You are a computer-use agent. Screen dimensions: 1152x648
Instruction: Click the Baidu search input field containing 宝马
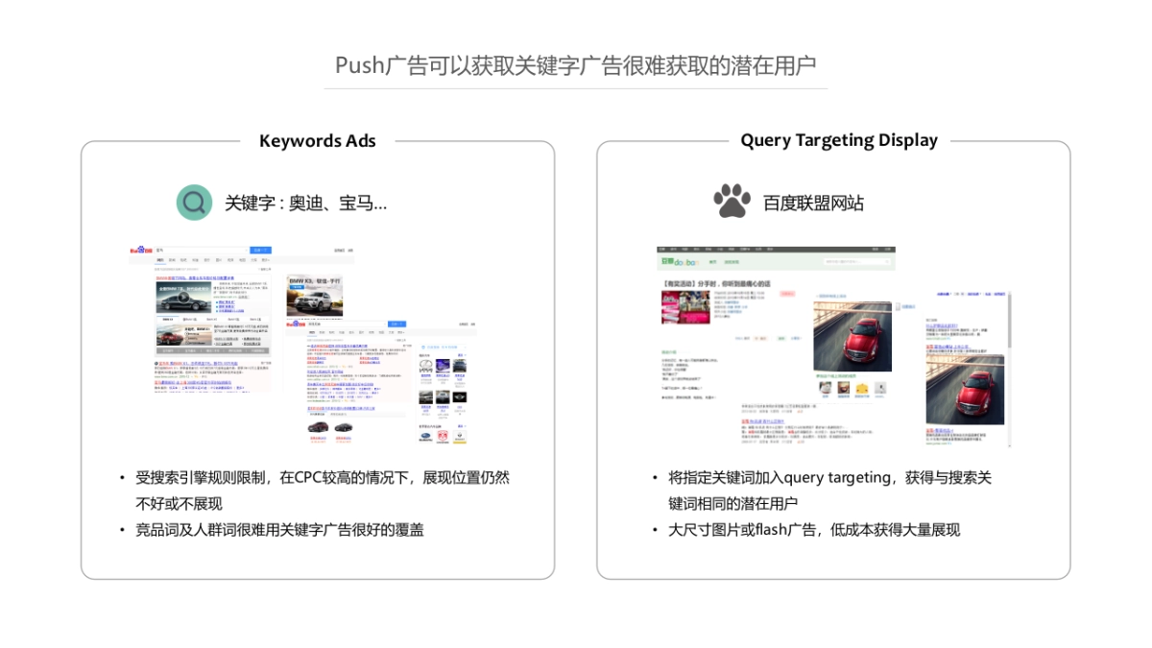(201, 251)
